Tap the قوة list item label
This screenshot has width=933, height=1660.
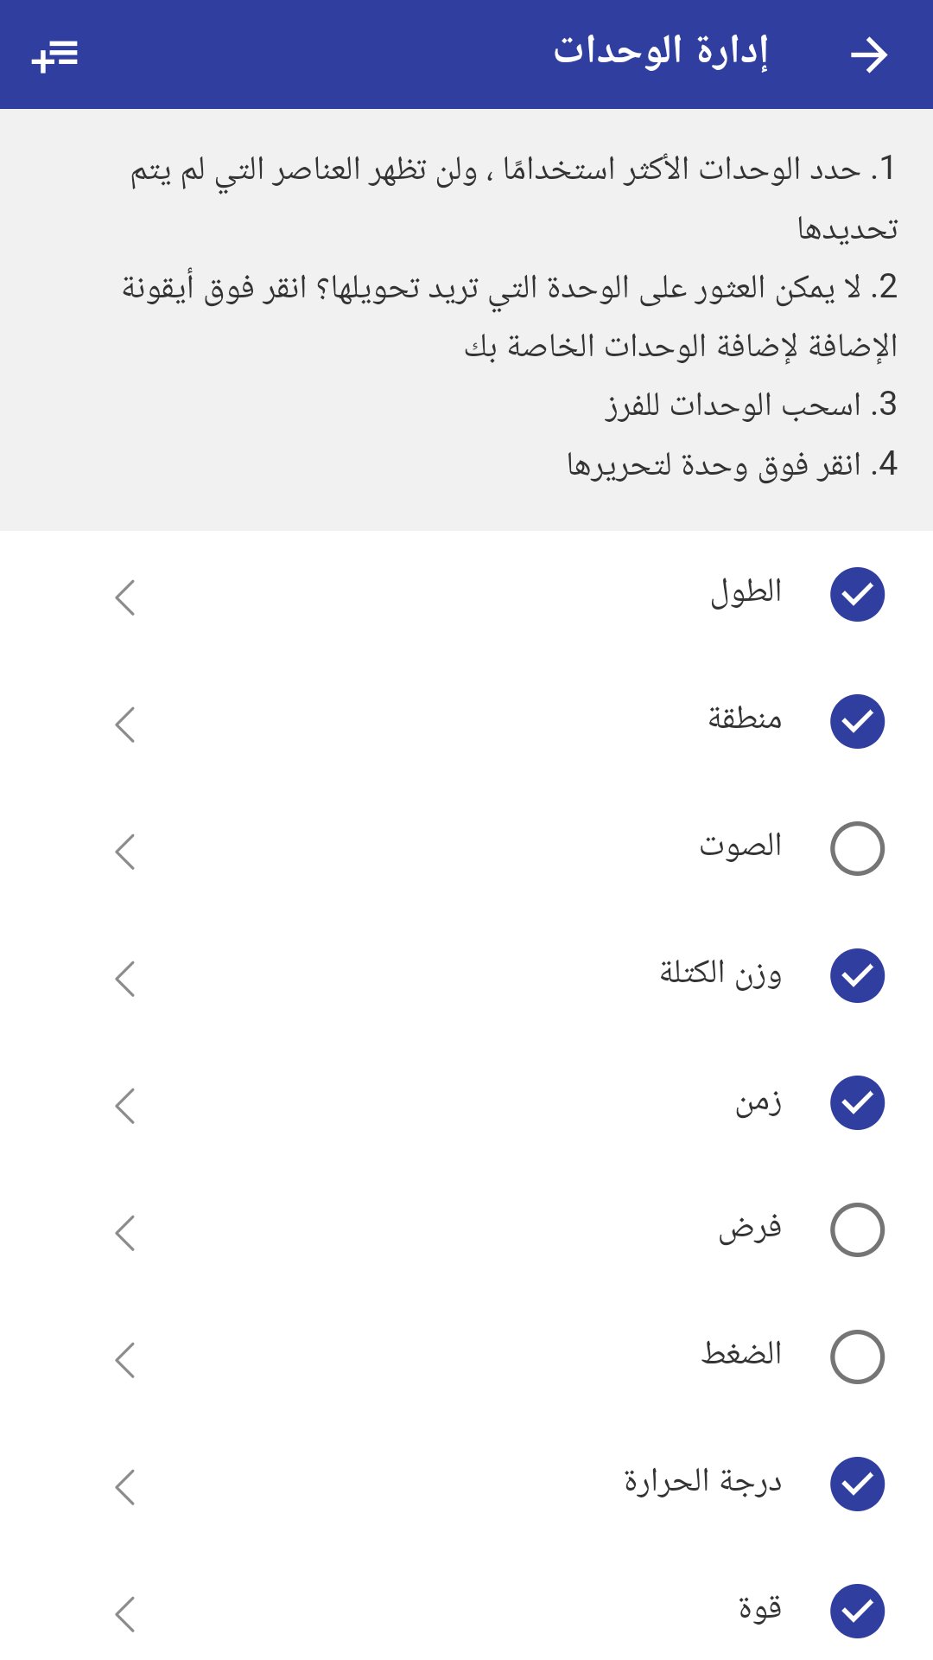coord(759,1609)
